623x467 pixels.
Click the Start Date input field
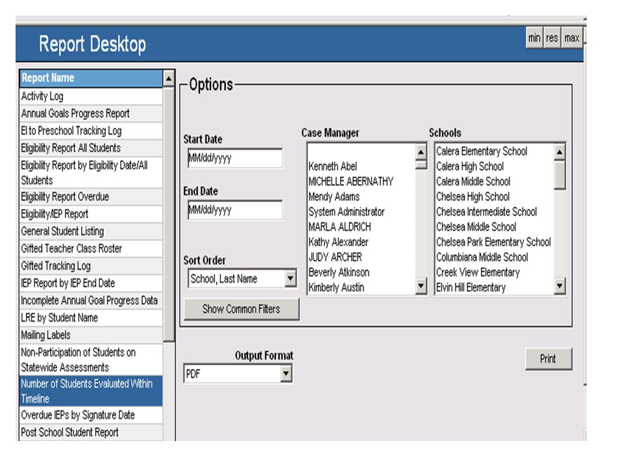pyautogui.click(x=235, y=158)
